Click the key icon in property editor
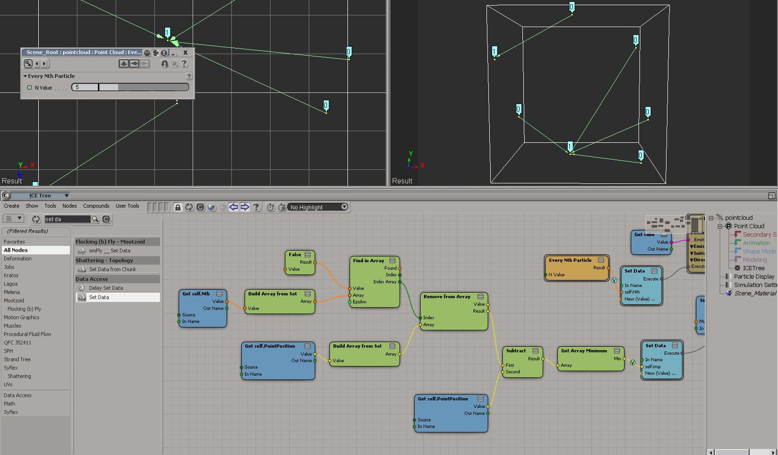The height and width of the screenshot is (455, 778). pos(28,63)
